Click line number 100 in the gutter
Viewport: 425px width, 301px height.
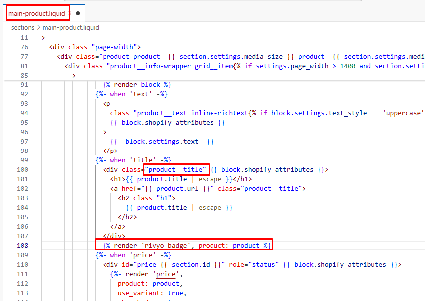22,169
